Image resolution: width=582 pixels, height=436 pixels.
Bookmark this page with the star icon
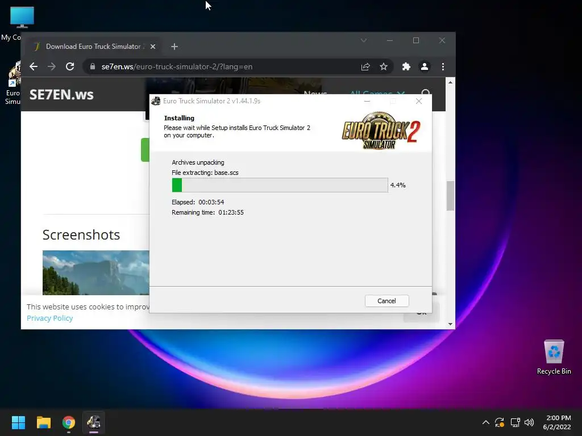[x=384, y=67]
